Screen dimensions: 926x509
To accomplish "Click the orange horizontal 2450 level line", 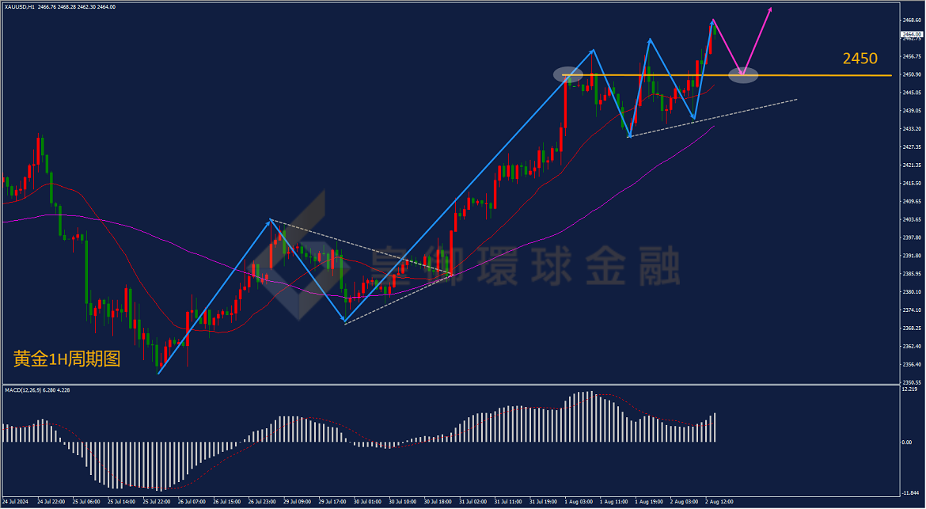I will tap(727, 75).
